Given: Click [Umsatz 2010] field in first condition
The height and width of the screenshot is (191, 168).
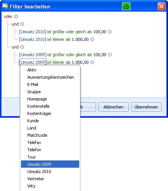Looking at the screenshot, I should coord(33,32).
